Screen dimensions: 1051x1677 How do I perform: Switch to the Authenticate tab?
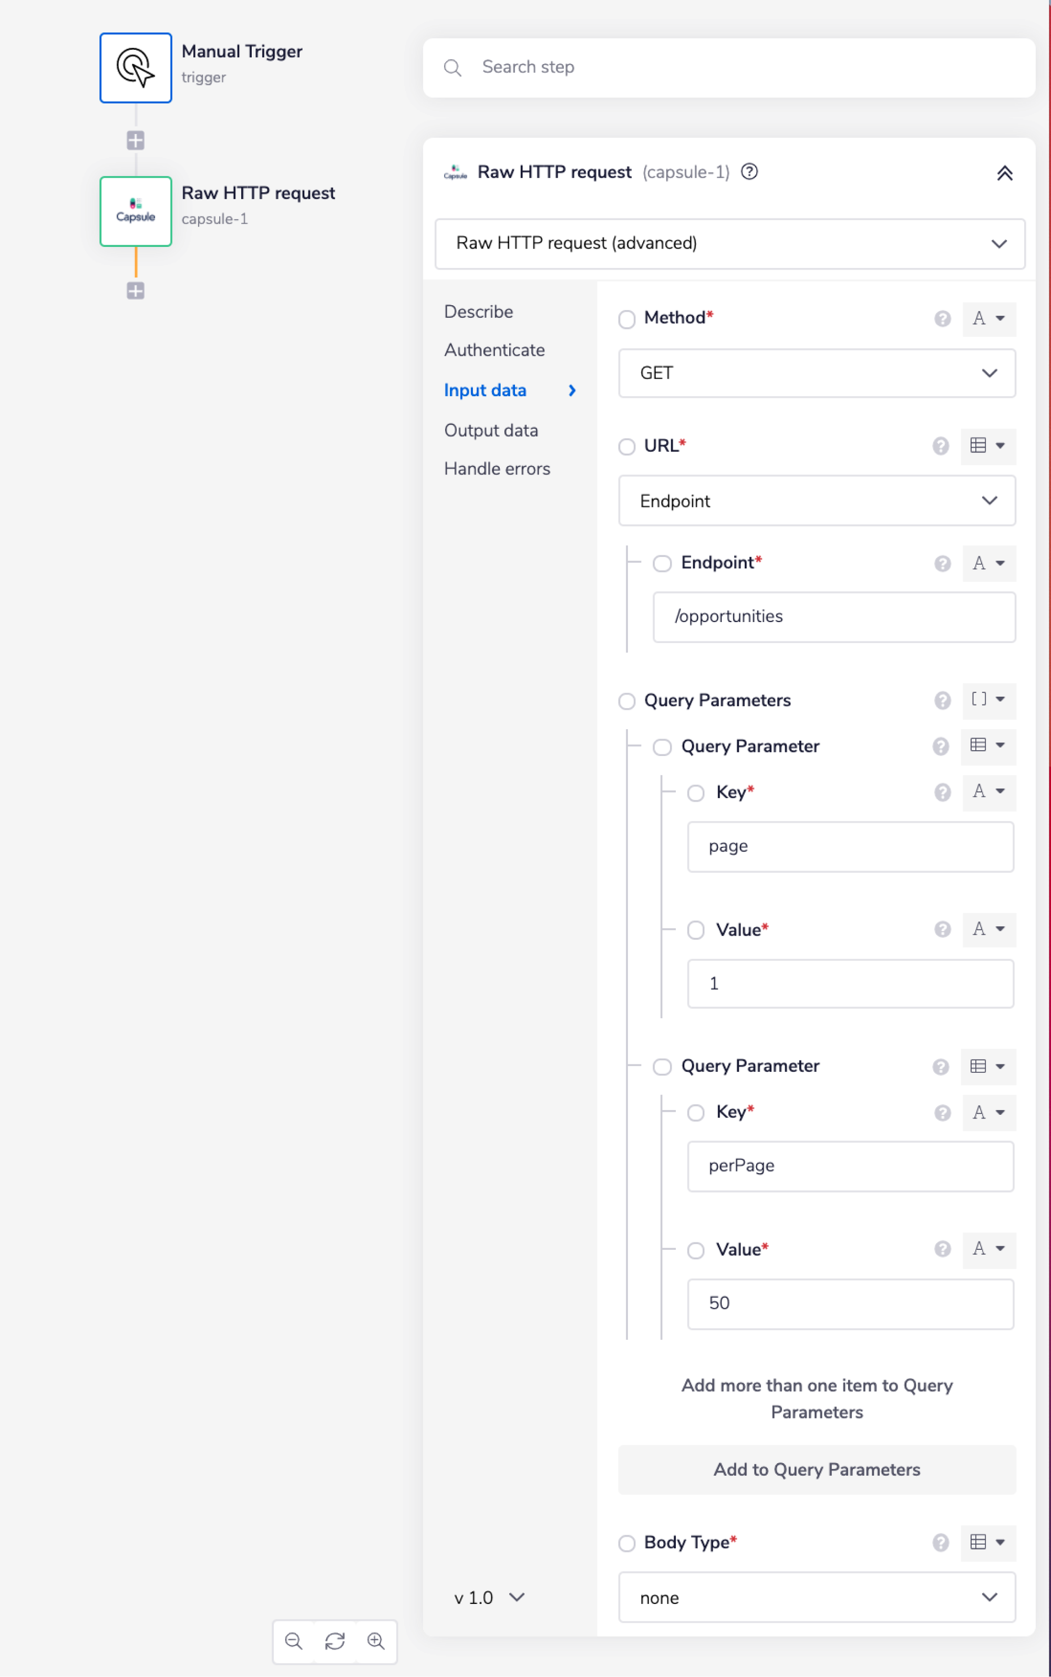coord(494,349)
